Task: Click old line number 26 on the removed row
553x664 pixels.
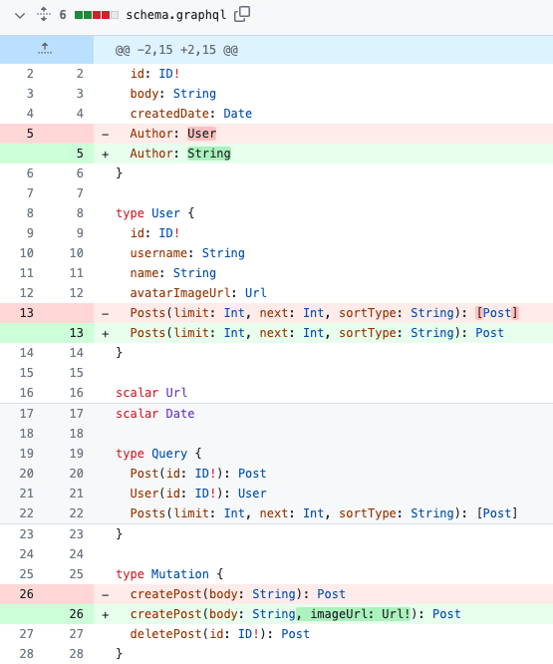Action: pyautogui.click(x=26, y=594)
